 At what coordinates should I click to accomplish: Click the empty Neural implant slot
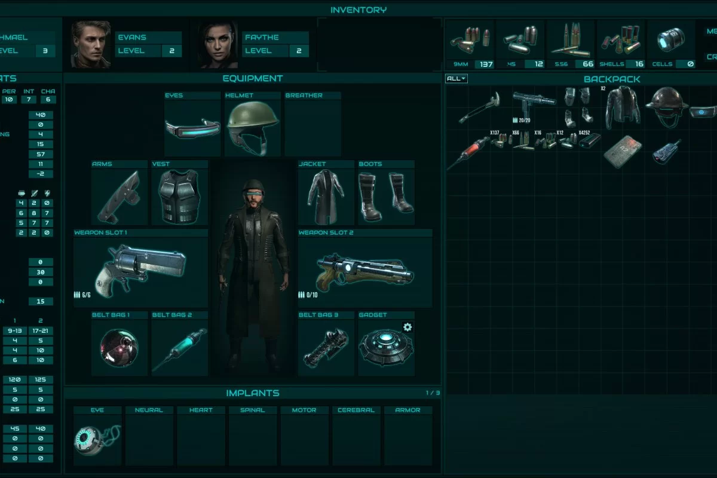click(x=149, y=439)
